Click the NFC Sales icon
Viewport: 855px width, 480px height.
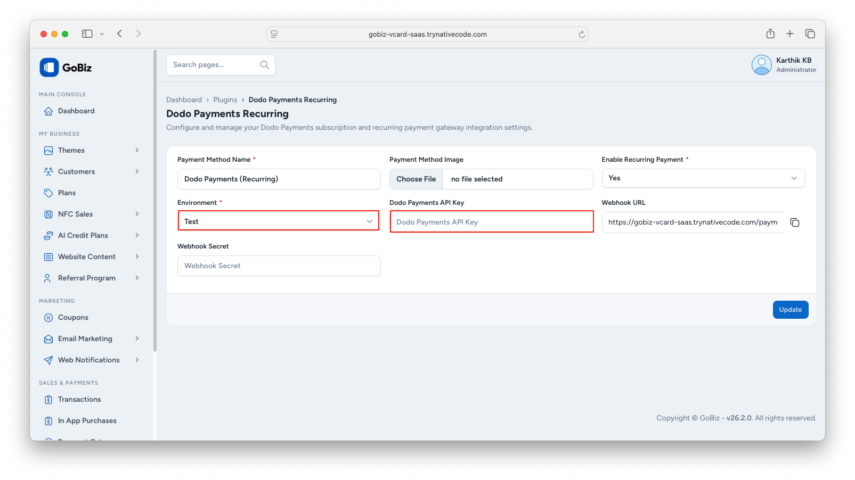pyautogui.click(x=48, y=214)
